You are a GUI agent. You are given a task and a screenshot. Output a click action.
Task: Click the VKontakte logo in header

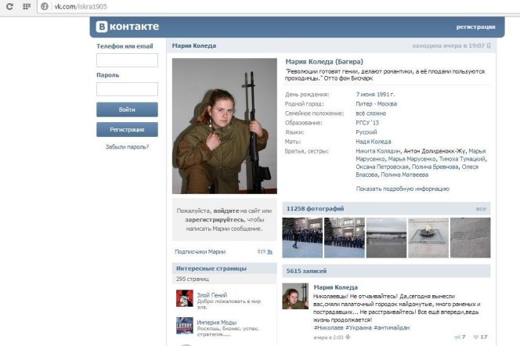point(127,27)
